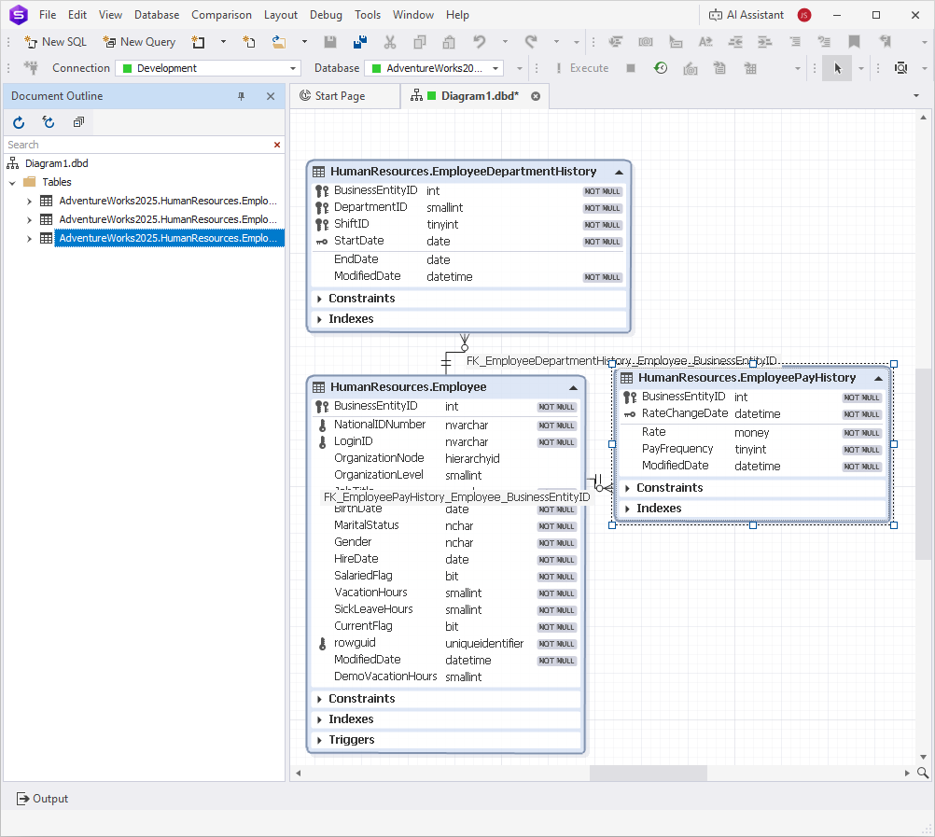Click the Save All icon

point(360,42)
